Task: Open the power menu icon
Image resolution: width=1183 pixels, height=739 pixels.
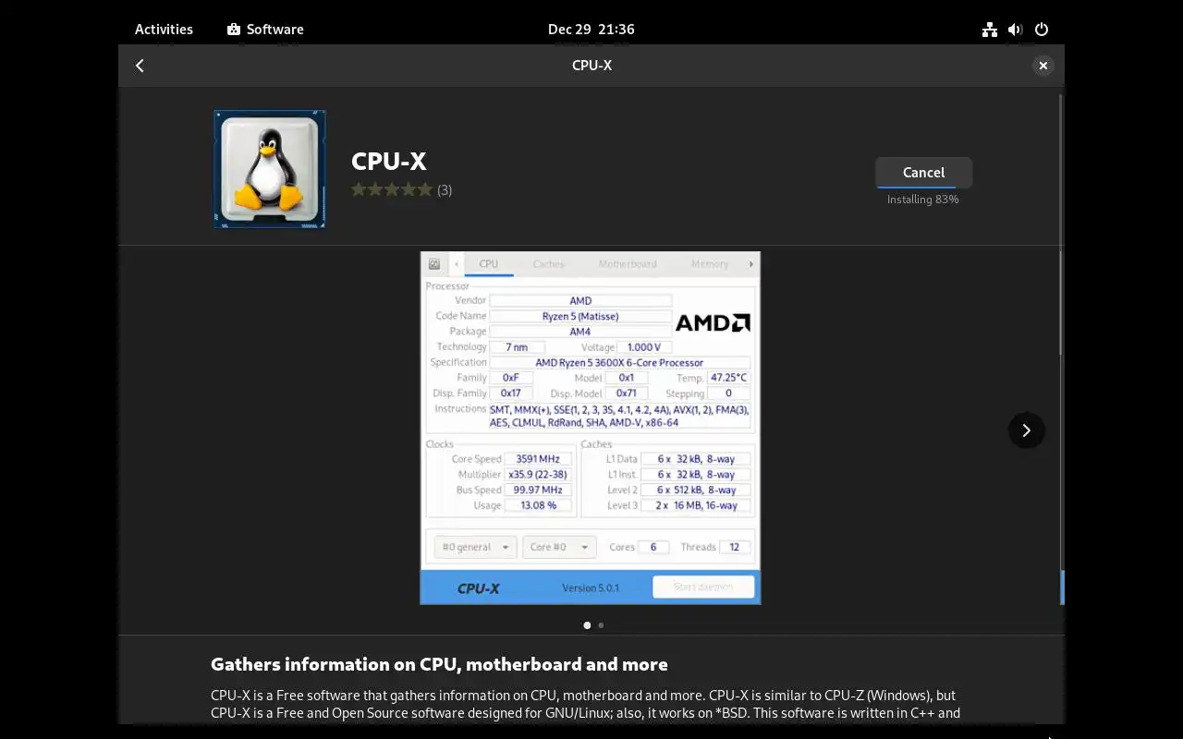Action: click(1042, 30)
